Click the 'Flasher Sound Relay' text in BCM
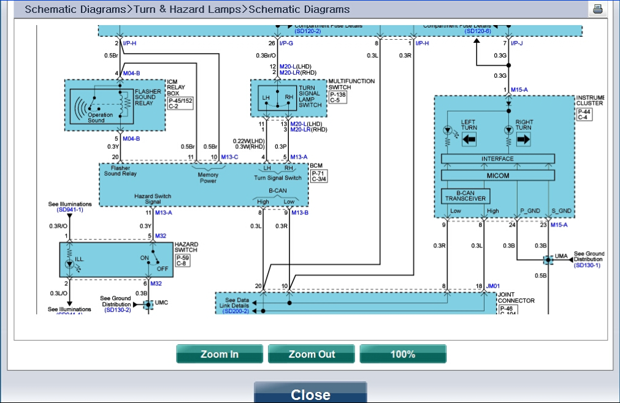The width and height of the screenshot is (620, 403). pyautogui.click(x=120, y=171)
